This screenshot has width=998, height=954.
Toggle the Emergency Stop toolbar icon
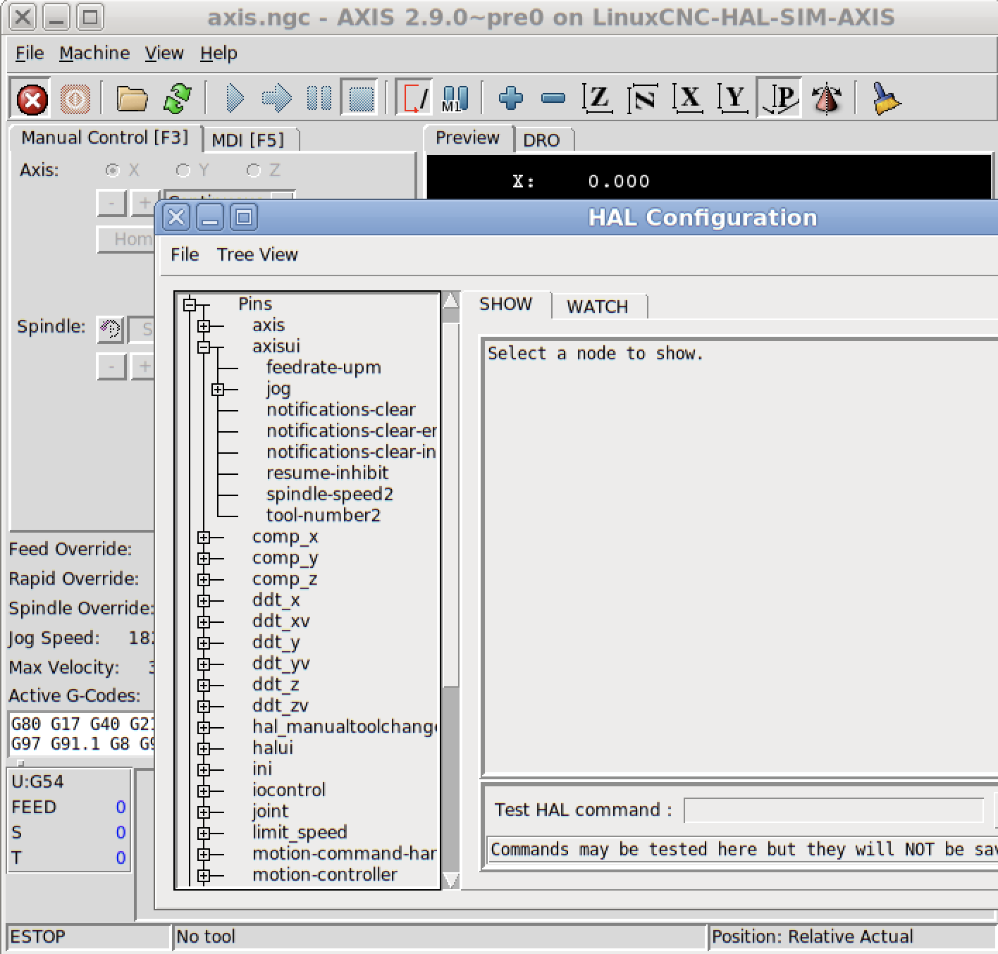[32, 98]
